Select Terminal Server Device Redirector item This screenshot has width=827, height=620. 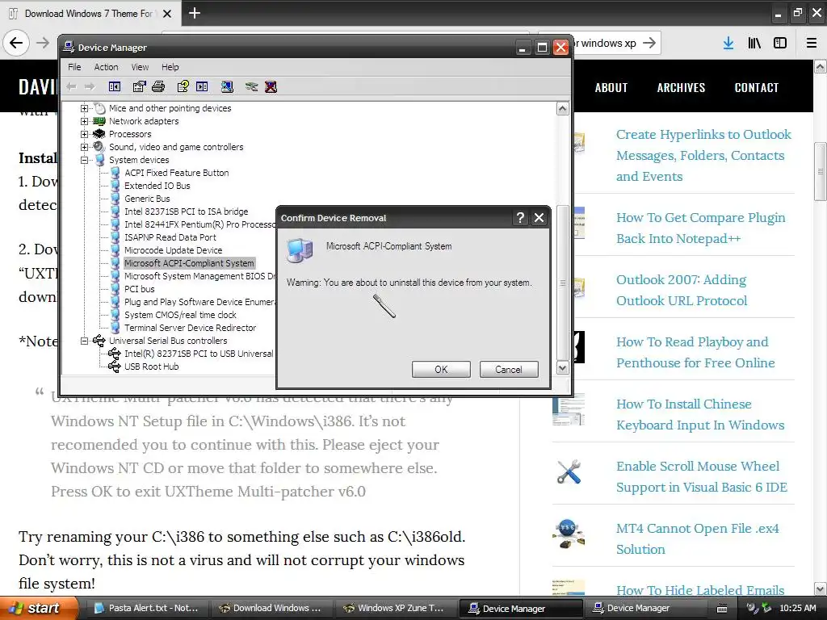191,328
